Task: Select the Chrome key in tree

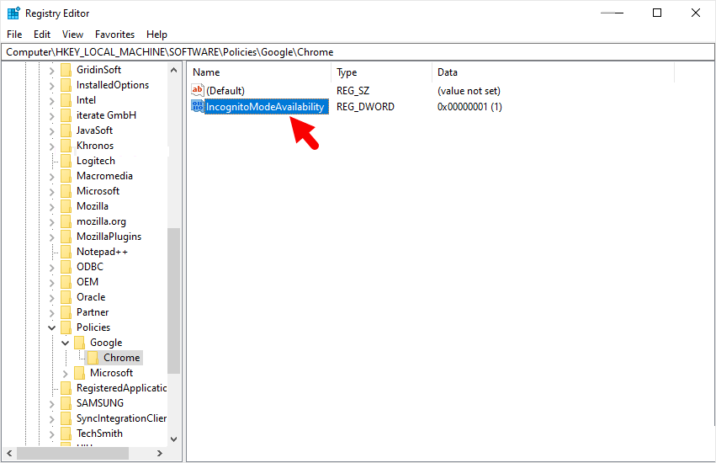Action: [x=121, y=358]
